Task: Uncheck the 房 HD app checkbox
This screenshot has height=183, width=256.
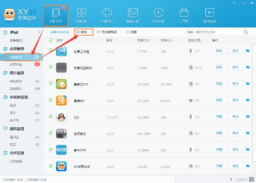Action: point(51,100)
